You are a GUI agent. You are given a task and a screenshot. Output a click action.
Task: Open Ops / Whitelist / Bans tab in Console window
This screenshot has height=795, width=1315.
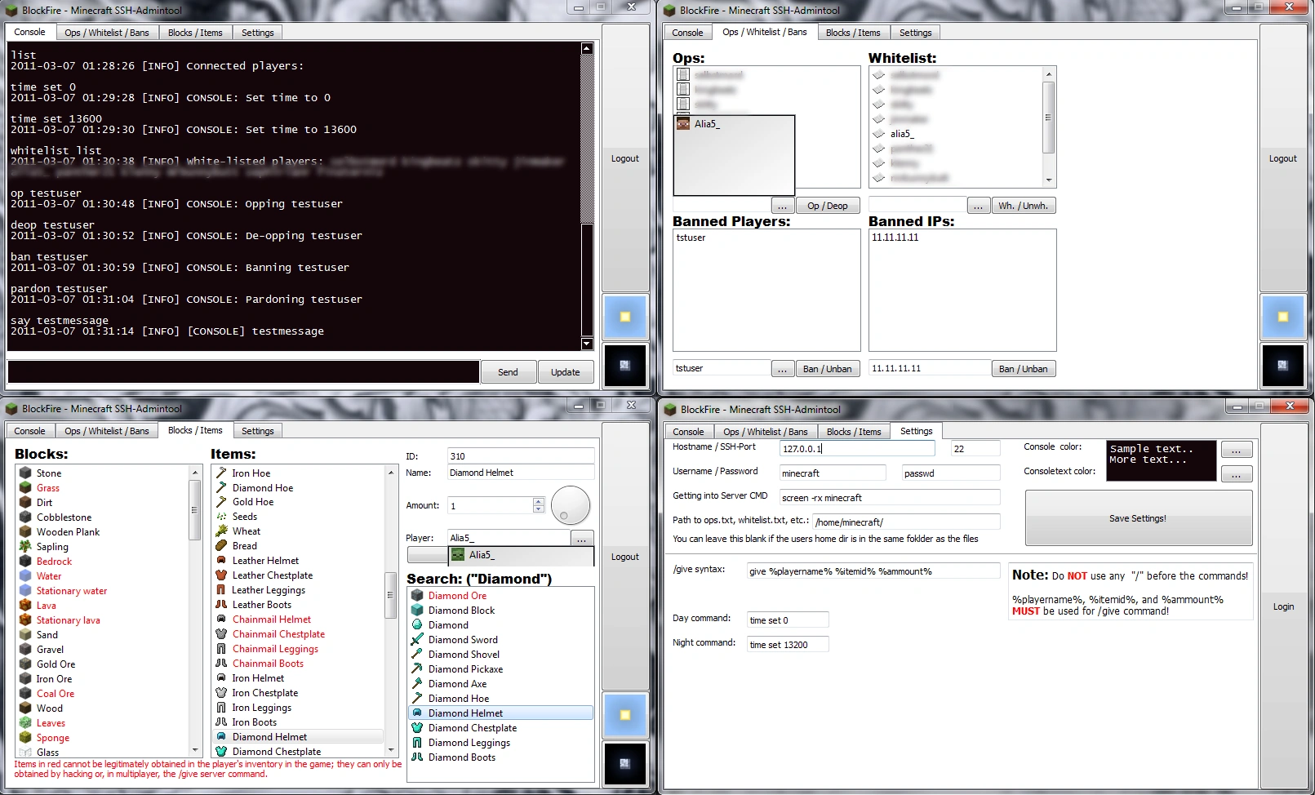(107, 33)
